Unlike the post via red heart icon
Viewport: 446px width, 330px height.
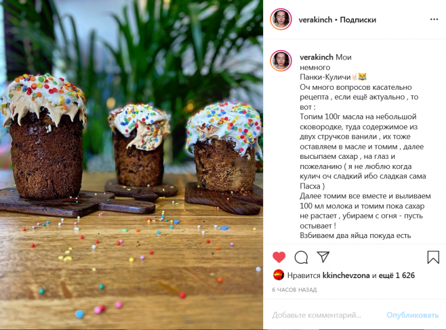tap(279, 257)
